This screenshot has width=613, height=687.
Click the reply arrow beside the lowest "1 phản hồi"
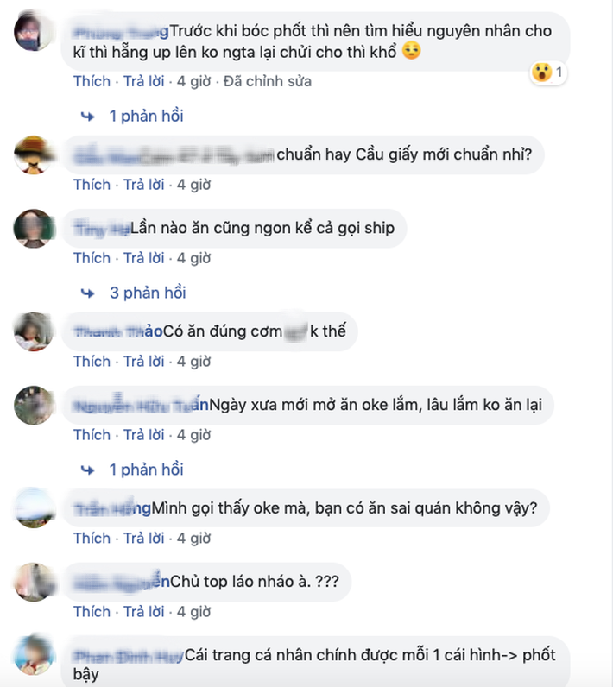click(88, 470)
